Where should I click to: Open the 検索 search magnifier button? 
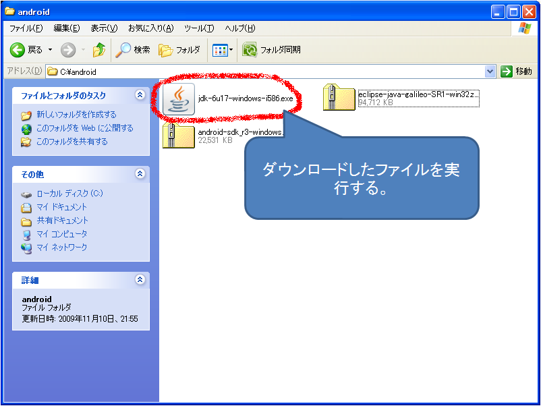[x=133, y=50]
